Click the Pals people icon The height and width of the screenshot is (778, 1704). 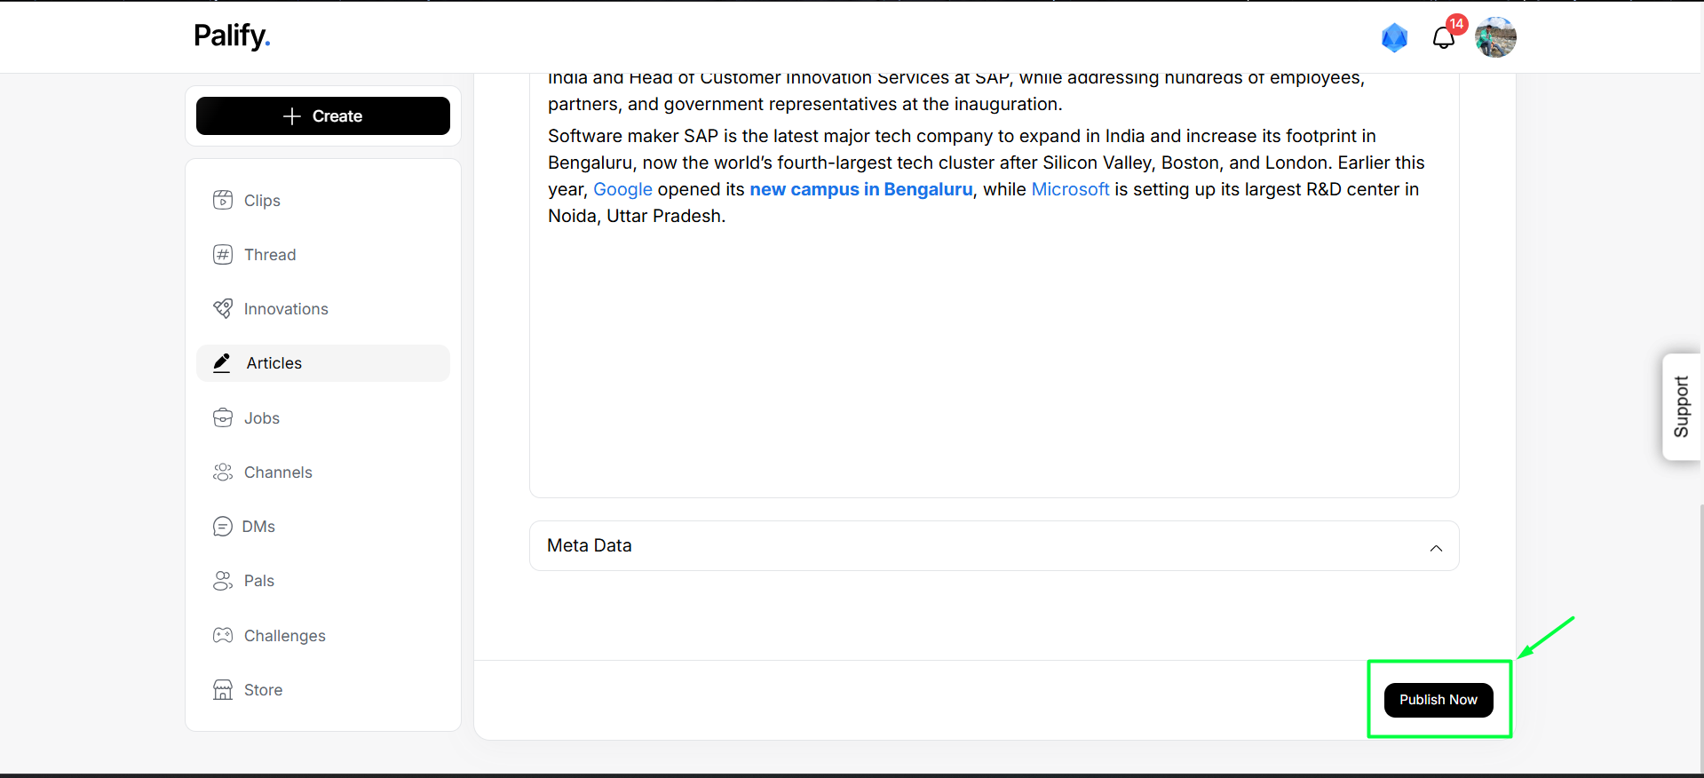point(223,581)
